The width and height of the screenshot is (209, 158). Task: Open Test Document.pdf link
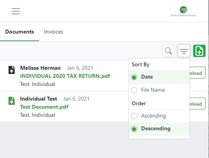(x=44, y=107)
